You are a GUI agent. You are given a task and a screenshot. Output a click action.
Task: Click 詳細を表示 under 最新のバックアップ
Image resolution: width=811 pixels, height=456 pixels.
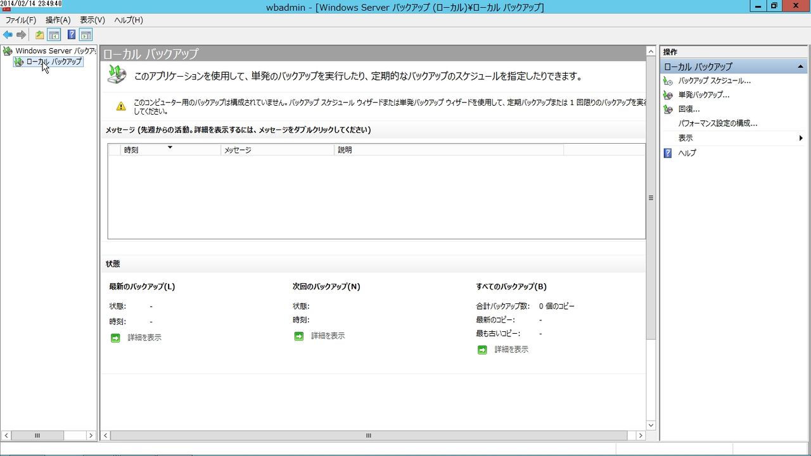tap(144, 338)
